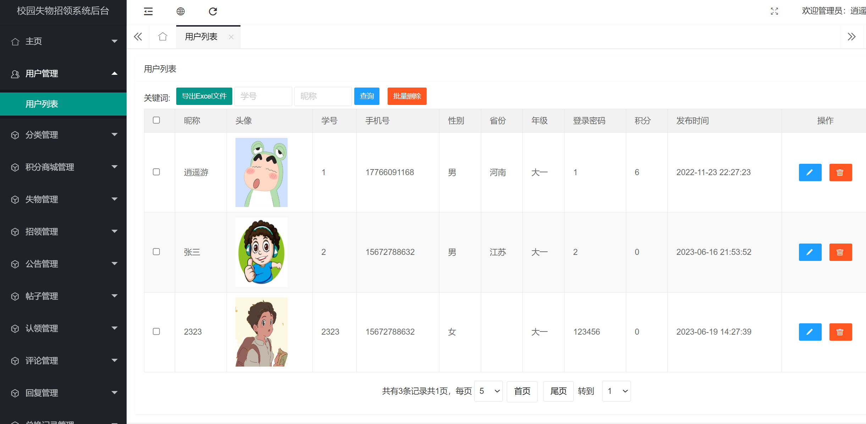Screen dimensions: 866x424
Task: Open the per-page count dropdown showing 5
Action: (488, 391)
